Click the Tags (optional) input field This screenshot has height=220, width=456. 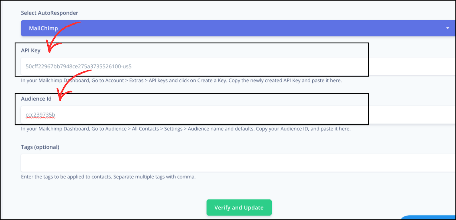238,163
